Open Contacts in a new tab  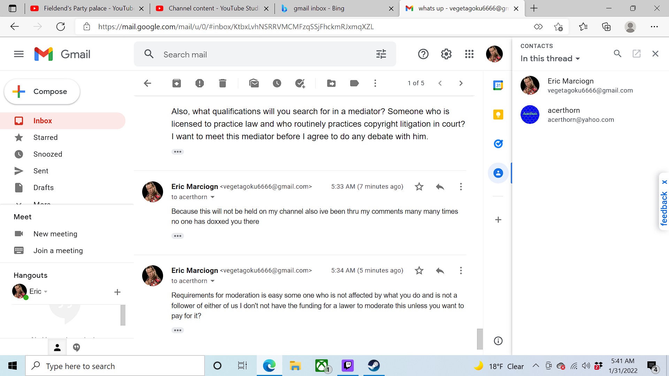click(637, 54)
